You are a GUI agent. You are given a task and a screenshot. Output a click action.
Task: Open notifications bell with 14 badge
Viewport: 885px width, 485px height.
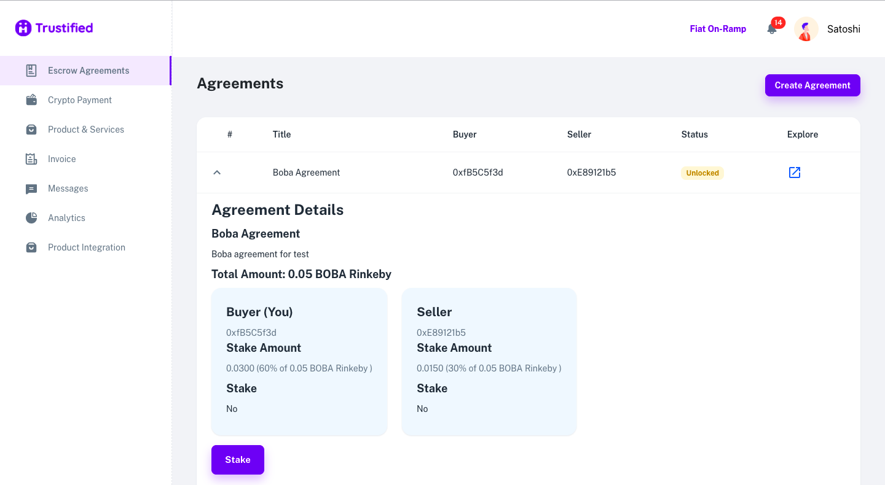pos(773,28)
